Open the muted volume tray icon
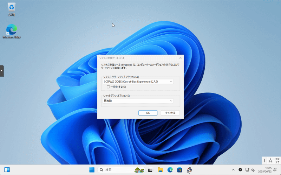281x175 pixels. tap(253, 170)
